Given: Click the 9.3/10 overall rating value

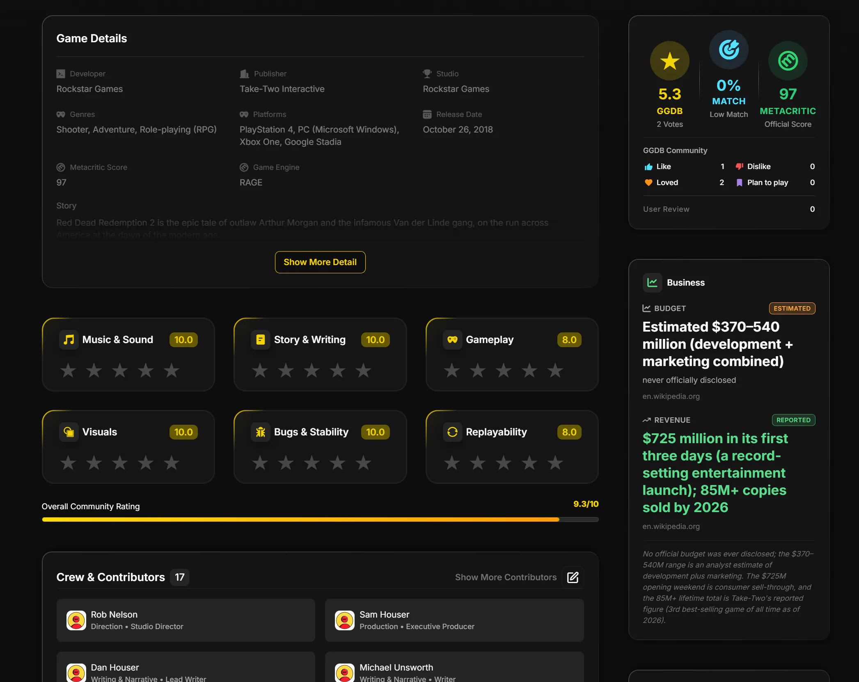Looking at the screenshot, I should pyautogui.click(x=586, y=504).
